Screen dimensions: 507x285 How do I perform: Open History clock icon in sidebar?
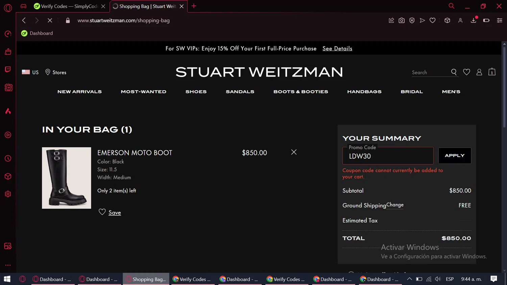click(x=8, y=158)
